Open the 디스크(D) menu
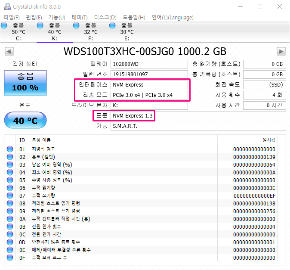Image resolution: width=290 pixels, height=270 pixels. pos(105,18)
